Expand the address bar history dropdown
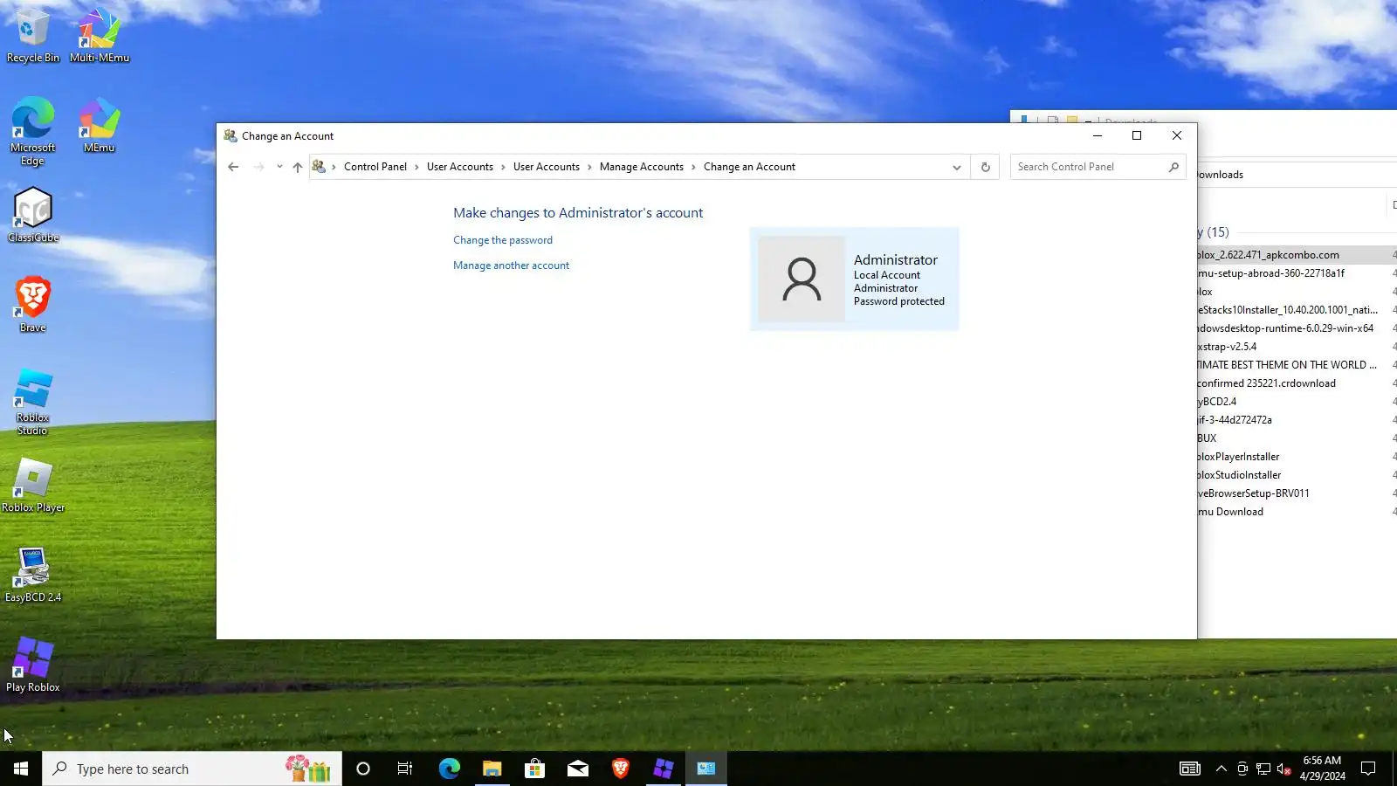 point(957,167)
